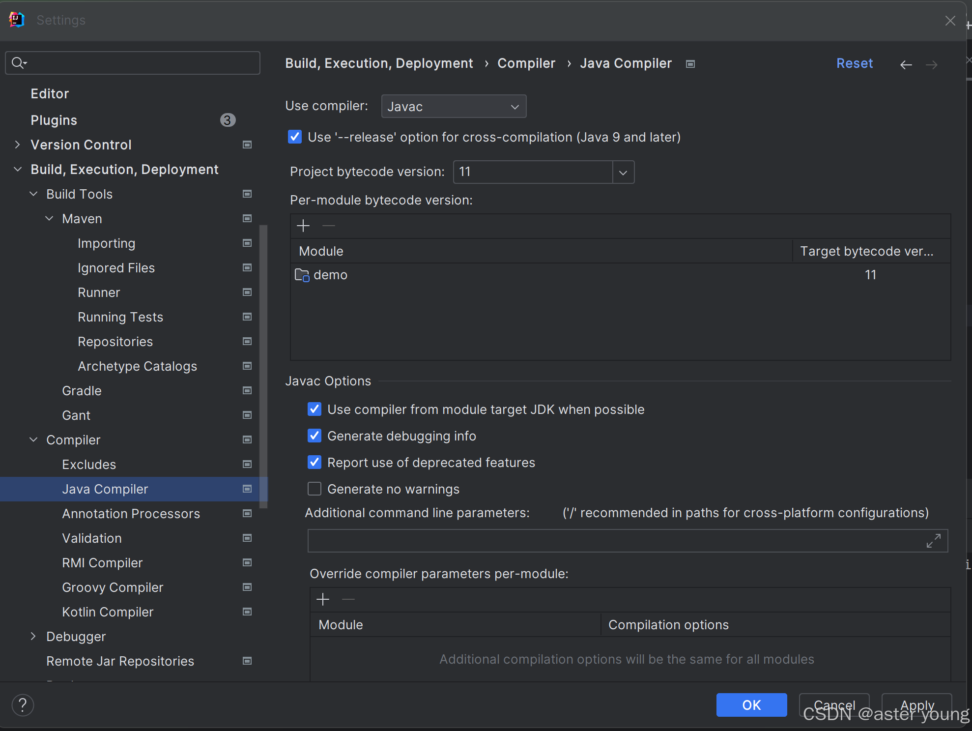Expand the Version Control tree node
This screenshot has width=972, height=731.
pos(18,145)
